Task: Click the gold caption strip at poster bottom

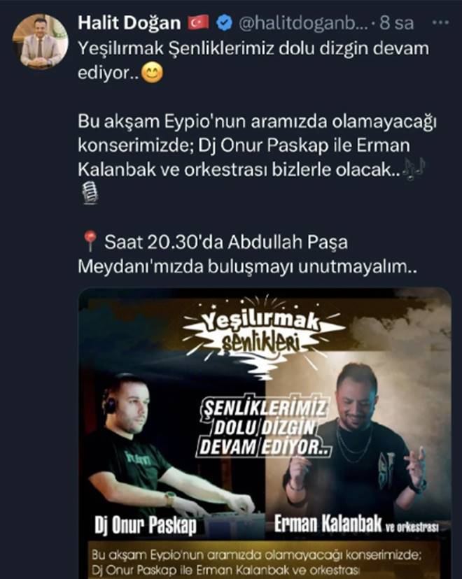Action: pyautogui.click(x=265, y=560)
